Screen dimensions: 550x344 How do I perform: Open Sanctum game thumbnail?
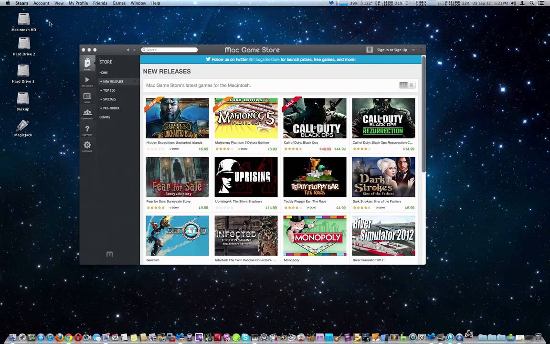[177, 236]
